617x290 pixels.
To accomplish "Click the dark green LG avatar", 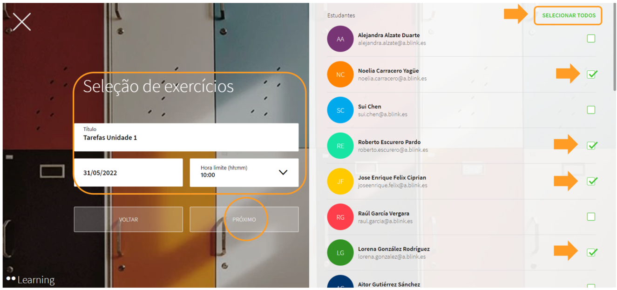I will [340, 253].
